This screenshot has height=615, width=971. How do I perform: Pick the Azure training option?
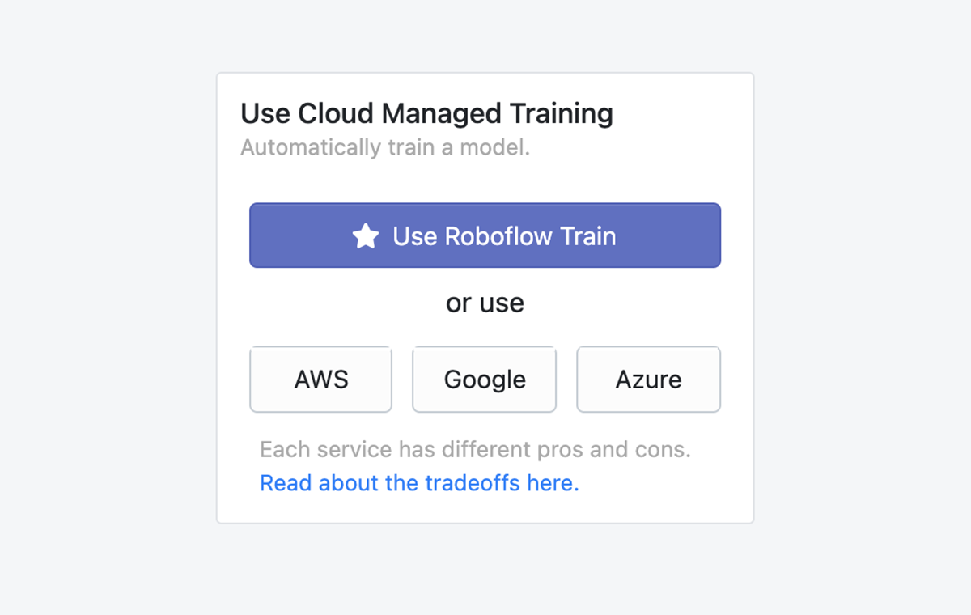648,380
